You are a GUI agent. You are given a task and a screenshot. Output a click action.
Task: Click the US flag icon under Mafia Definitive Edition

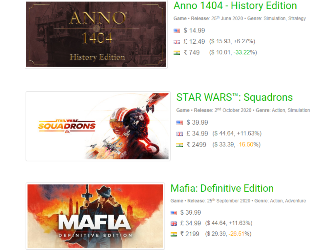174,213
